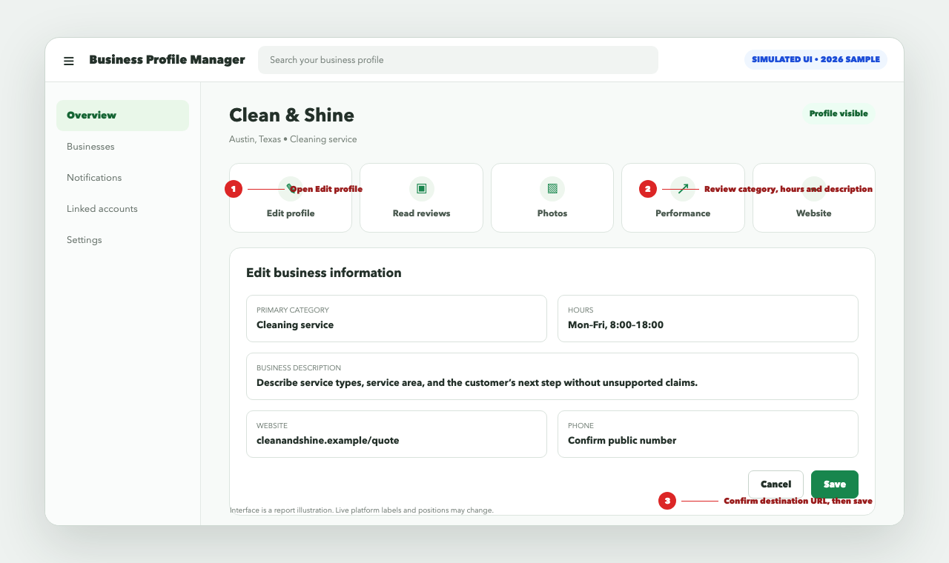Open Businesses in the sidebar
The height and width of the screenshot is (563, 949).
click(122, 147)
